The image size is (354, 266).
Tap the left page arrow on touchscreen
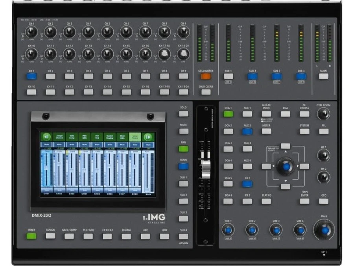47,137
